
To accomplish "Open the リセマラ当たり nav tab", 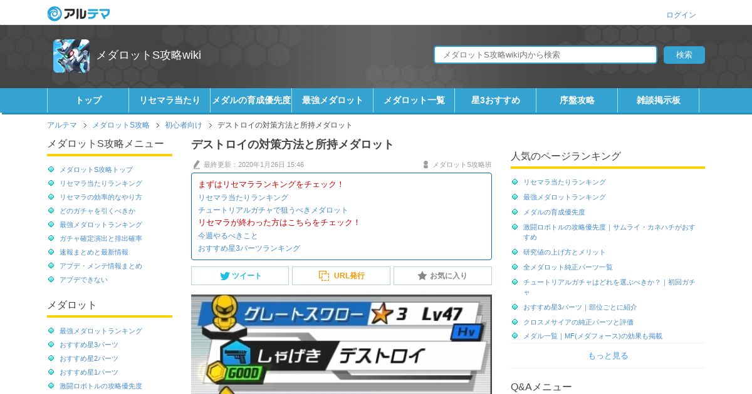I will click(170, 100).
